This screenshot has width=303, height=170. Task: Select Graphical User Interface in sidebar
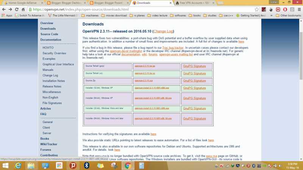[58, 64]
